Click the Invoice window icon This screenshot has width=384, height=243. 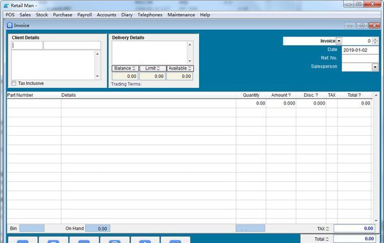10,26
